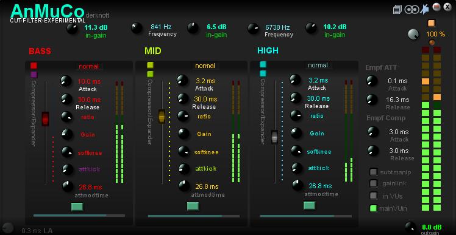The image size is (456, 235).
Task: Click the MID band ratio knob
Action: coord(183,116)
